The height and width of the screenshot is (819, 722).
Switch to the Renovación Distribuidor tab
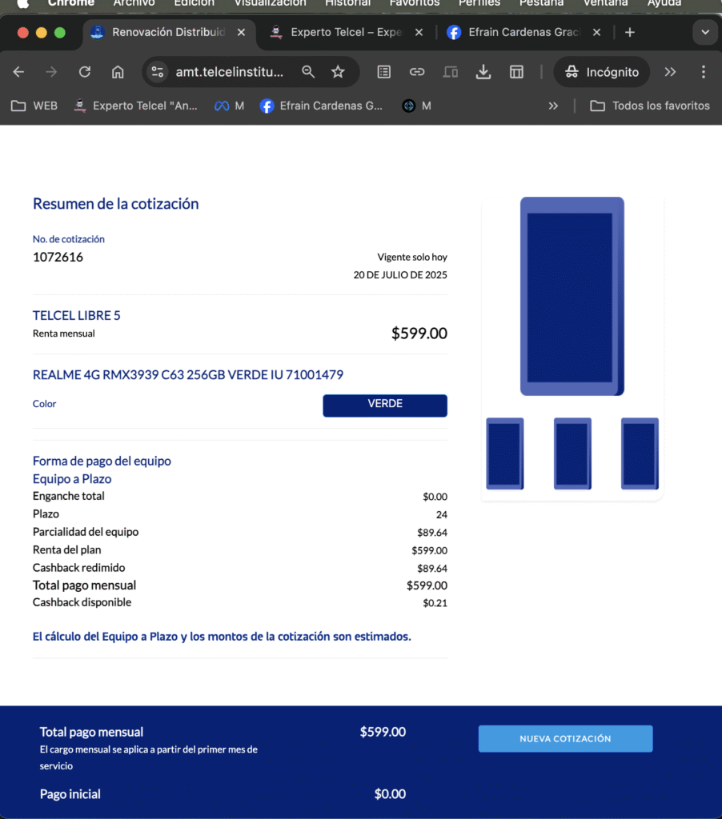tap(168, 32)
